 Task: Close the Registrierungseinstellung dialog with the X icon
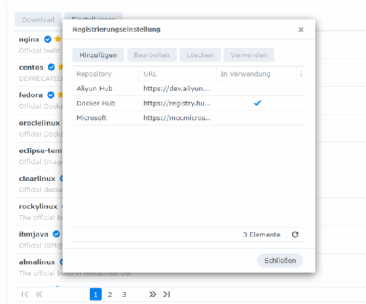tap(301, 29)
